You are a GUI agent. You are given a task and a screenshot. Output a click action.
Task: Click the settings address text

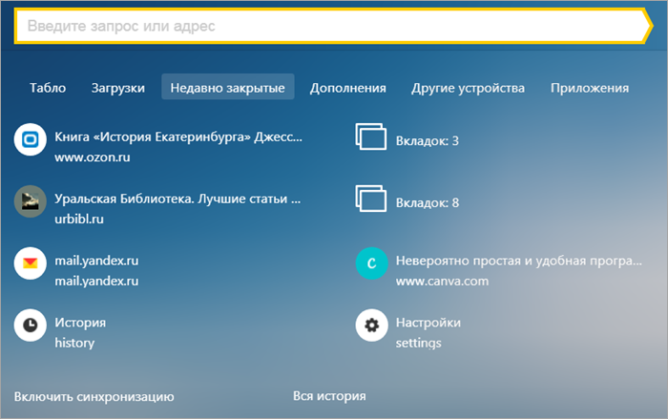pos(418,344)
